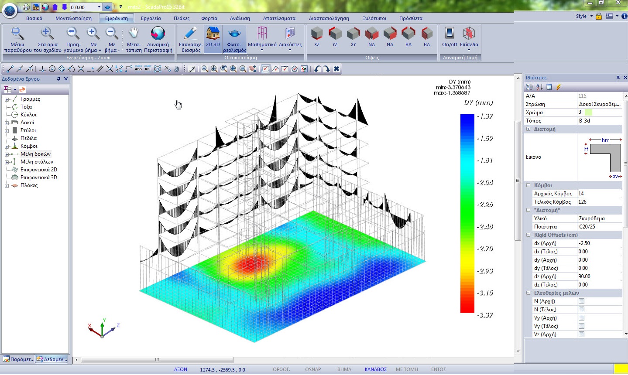628x375 pixels.
Task: Open the Διαστασιολόγηση ribbon tab
Action: coord(329,18)
